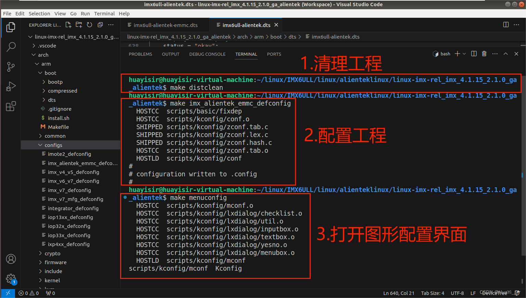Image resolution: width=526 pixels, height=298 pixels.
Task: Open the .gitignore file
Action: tap(71, 109)
